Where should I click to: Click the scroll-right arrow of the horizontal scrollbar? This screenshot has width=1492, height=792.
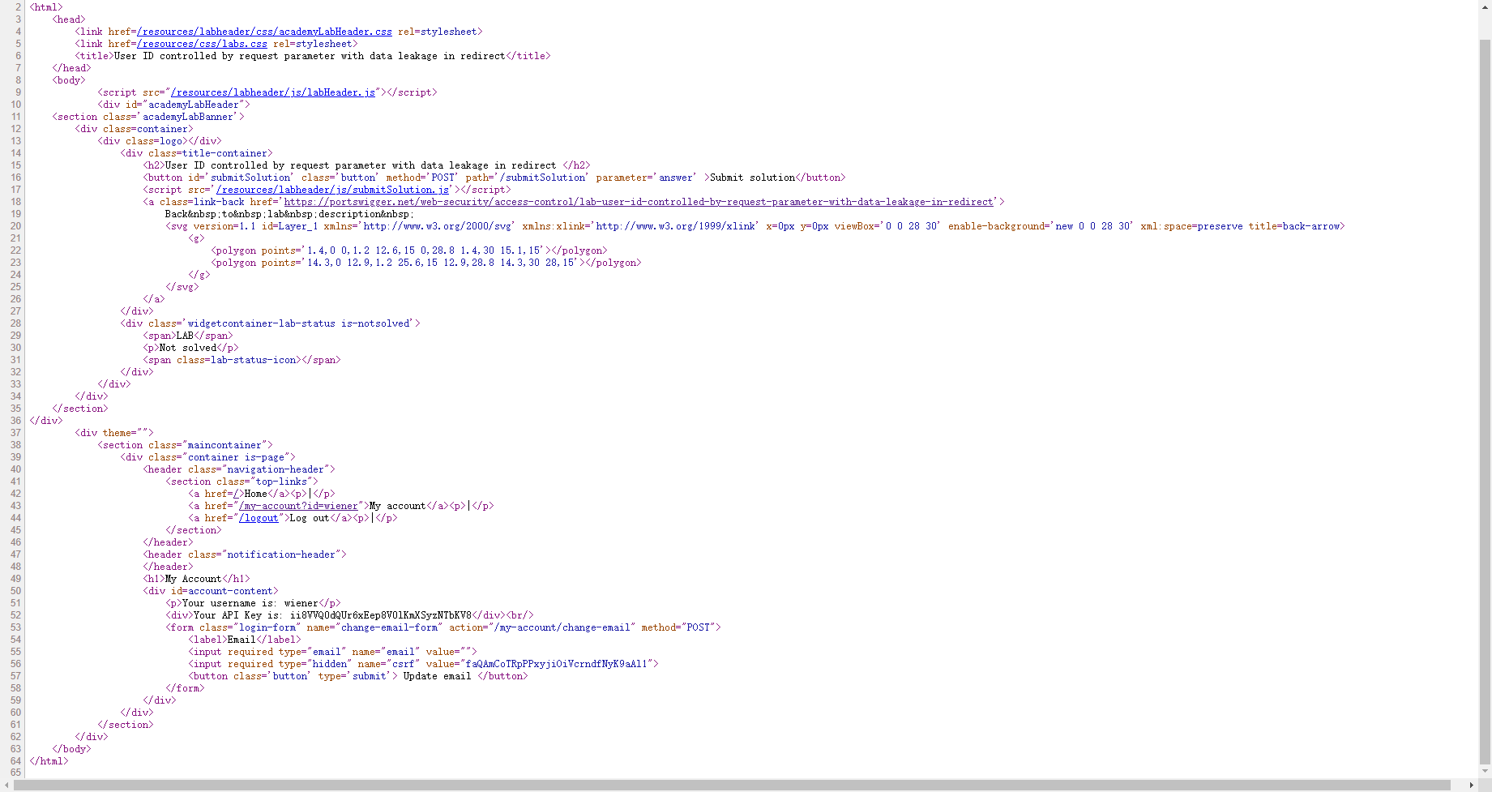coord(1472,785)
